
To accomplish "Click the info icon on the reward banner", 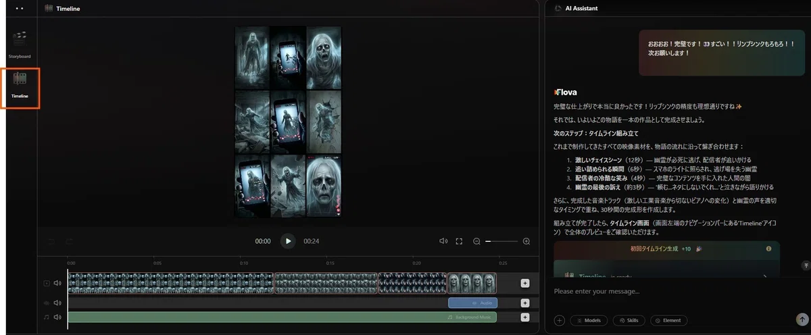I will [768, 249].
